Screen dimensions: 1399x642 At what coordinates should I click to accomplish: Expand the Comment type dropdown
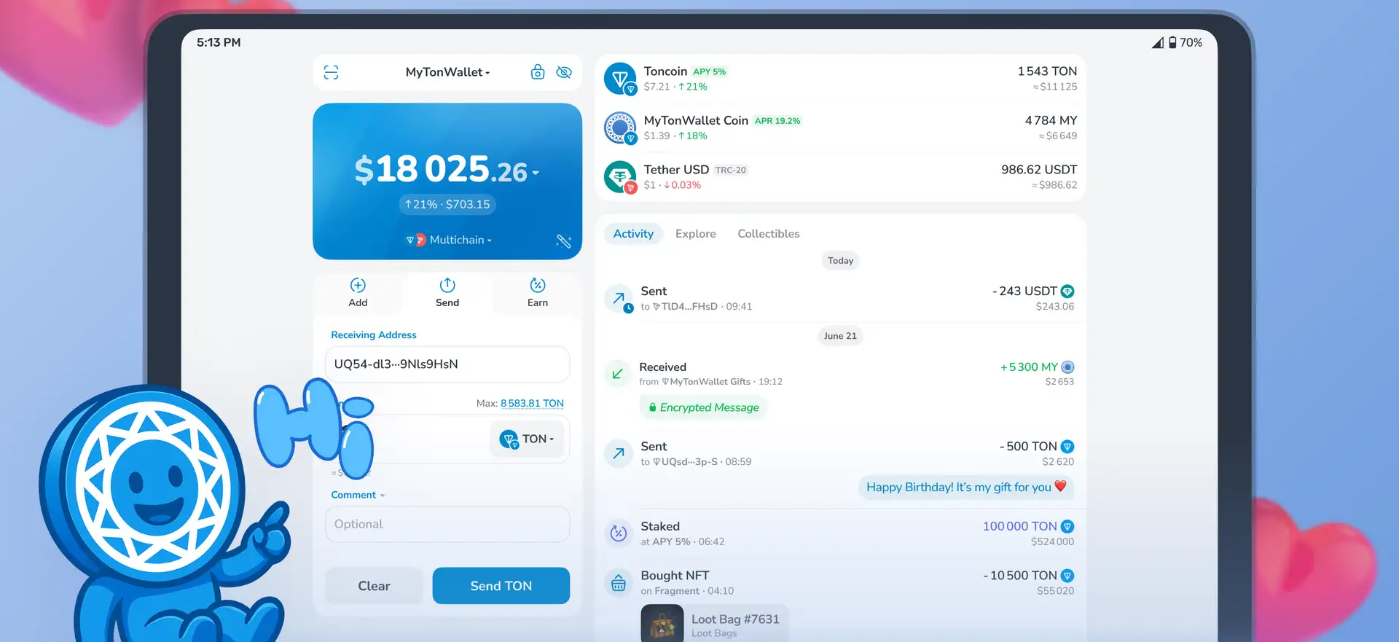[358, 495]
